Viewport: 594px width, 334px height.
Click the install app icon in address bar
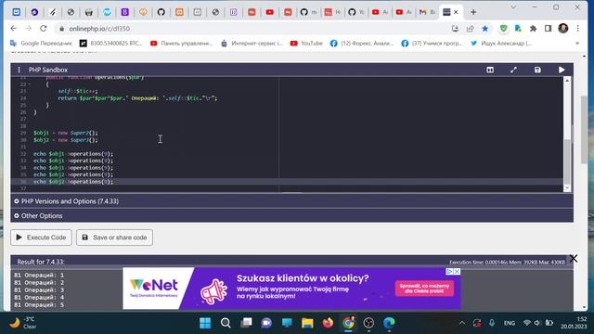click(x=455, y=29)
